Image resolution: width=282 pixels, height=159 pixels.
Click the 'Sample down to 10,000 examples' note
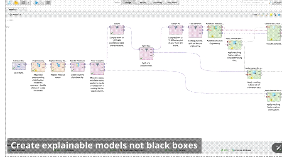coord(176,42)
